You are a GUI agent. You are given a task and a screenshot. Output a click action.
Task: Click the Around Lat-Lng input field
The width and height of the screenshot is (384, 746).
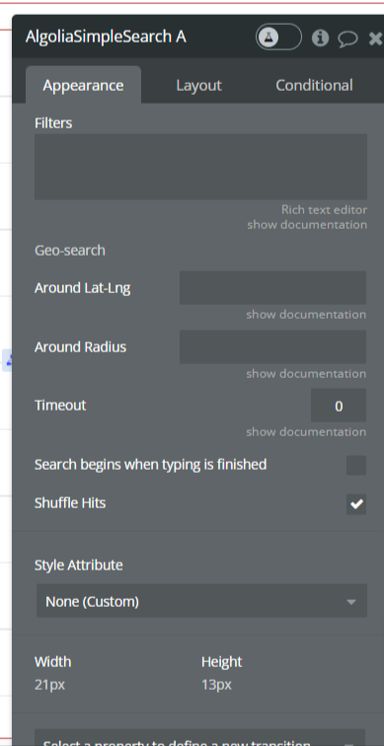[272, 287]
